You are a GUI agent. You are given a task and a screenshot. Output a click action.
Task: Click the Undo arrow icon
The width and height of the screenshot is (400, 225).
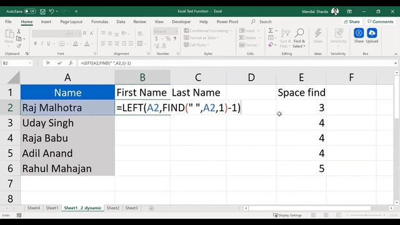(51, 11)
